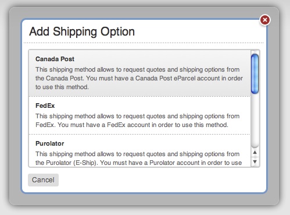Click the empty scrollbar track below thumb

coord(255,121)
